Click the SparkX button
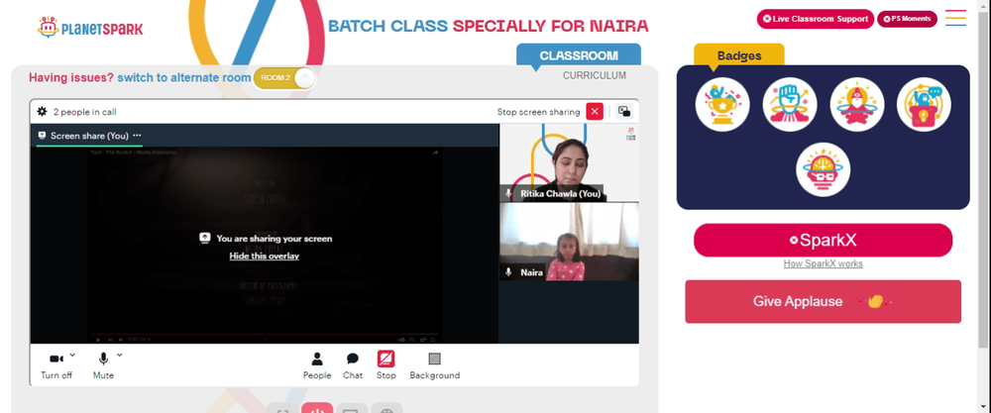This screenshot has width=991, height=413. [x=823, y=240]
